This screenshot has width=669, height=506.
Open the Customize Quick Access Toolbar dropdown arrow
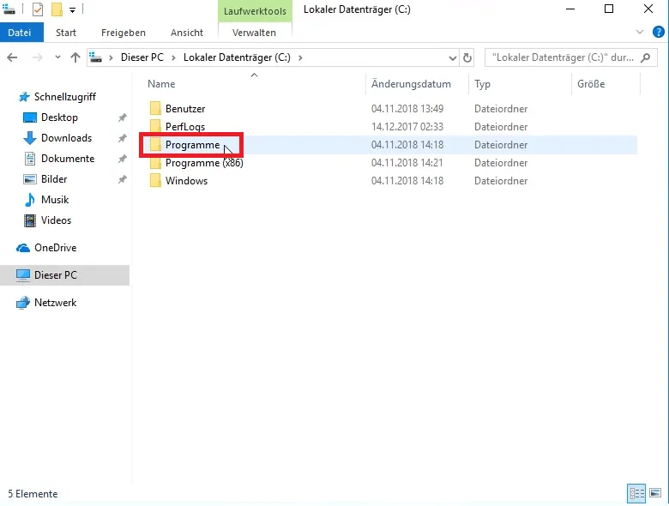(x=73, y=9)
